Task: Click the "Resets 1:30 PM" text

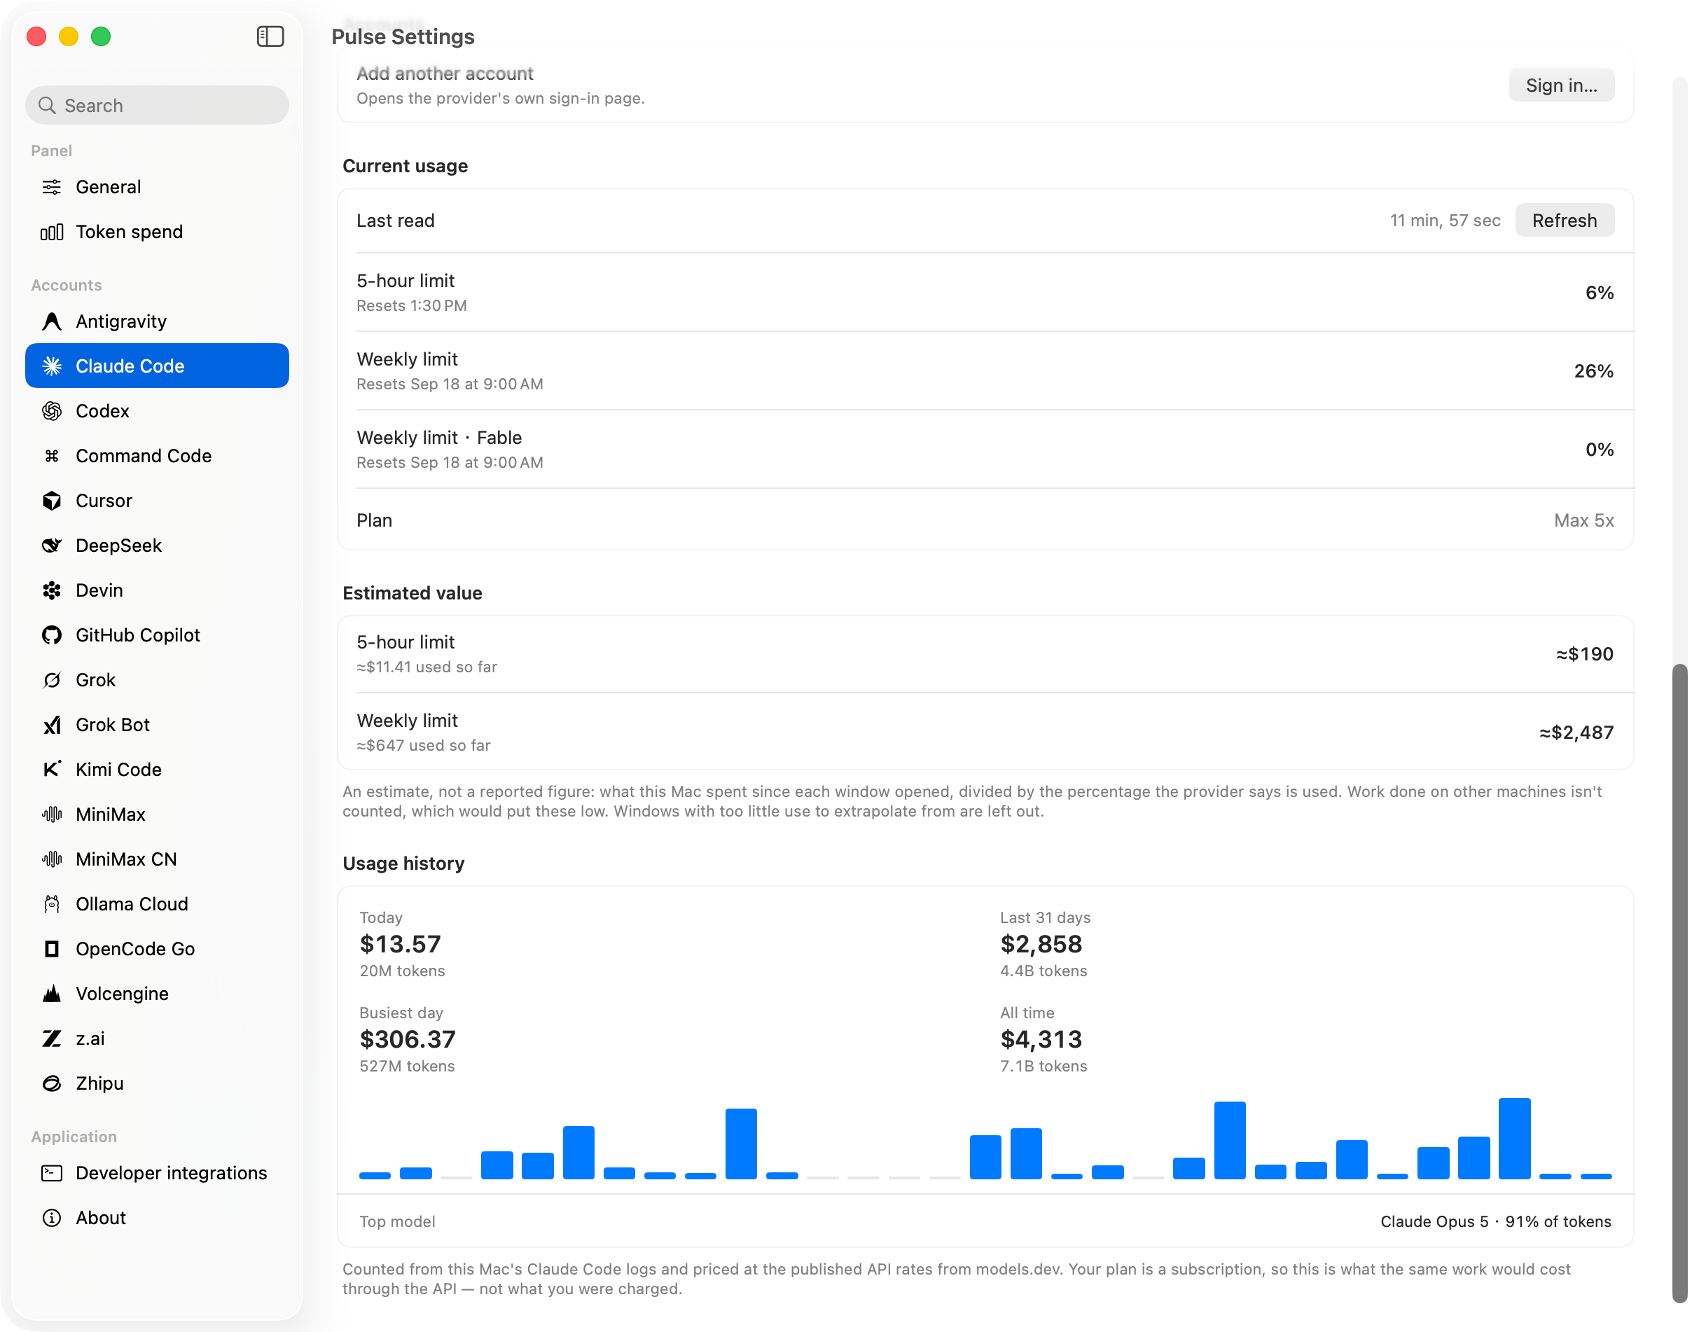Action: pyautogui.click(x=412, y=306)
